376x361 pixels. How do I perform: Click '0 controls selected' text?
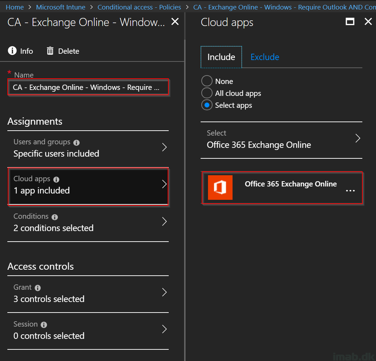pyautogui.click(x=49, y=336)
